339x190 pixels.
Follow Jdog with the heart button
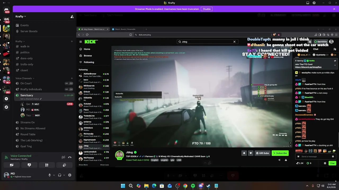coord(251,153)
